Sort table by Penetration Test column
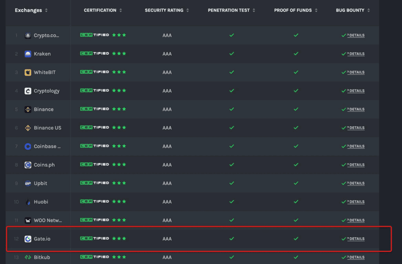 point(254,10)
